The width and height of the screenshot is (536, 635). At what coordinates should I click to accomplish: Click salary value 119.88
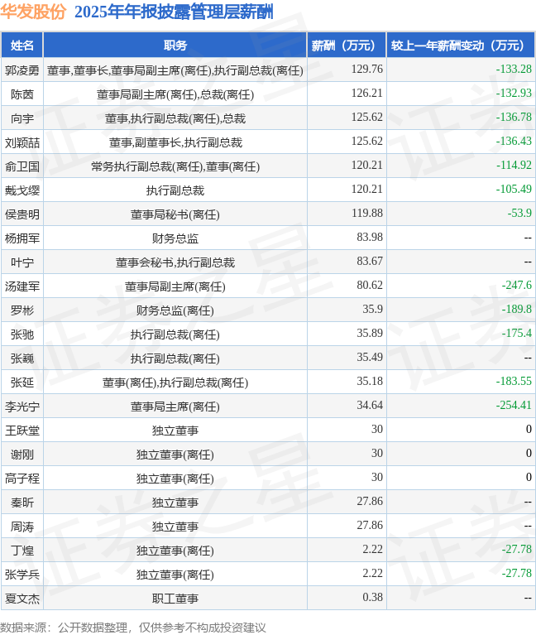(367, 213)
